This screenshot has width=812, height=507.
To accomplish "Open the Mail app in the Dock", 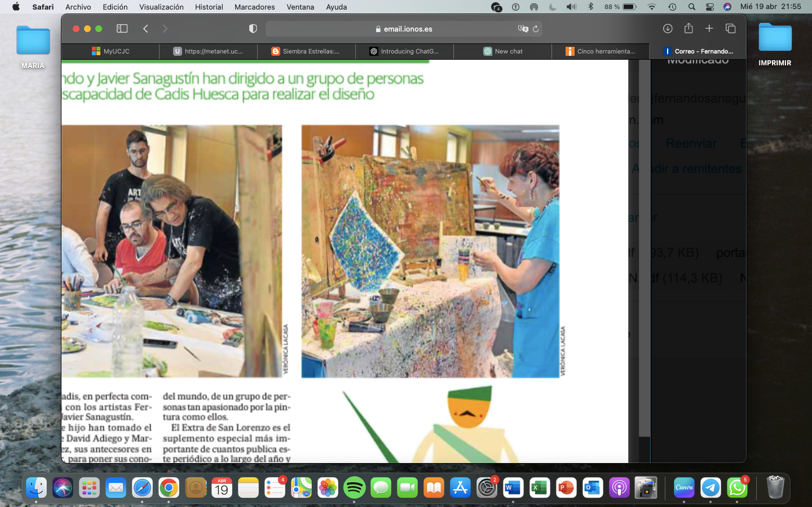I will pyautogui.click(x=116, y=488).
